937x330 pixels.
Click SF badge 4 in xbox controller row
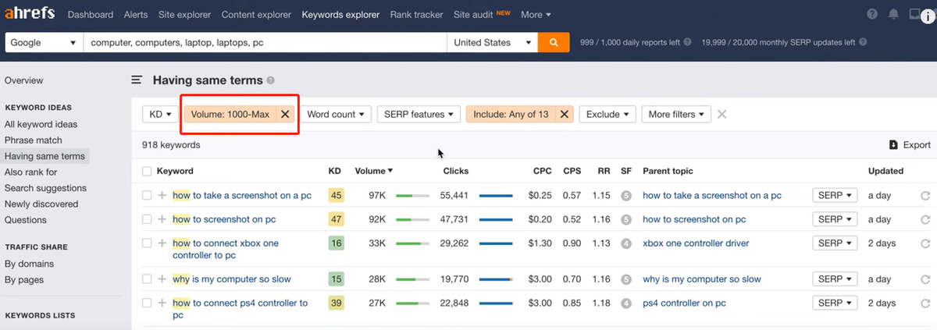(x=625, y=243)
